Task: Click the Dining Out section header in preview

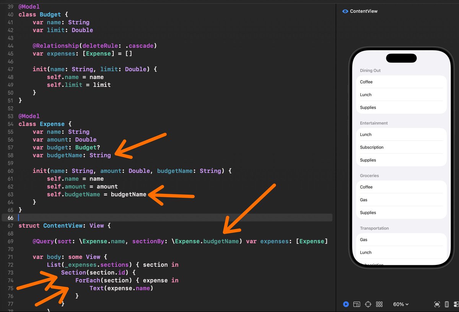Action: (370, 71)
